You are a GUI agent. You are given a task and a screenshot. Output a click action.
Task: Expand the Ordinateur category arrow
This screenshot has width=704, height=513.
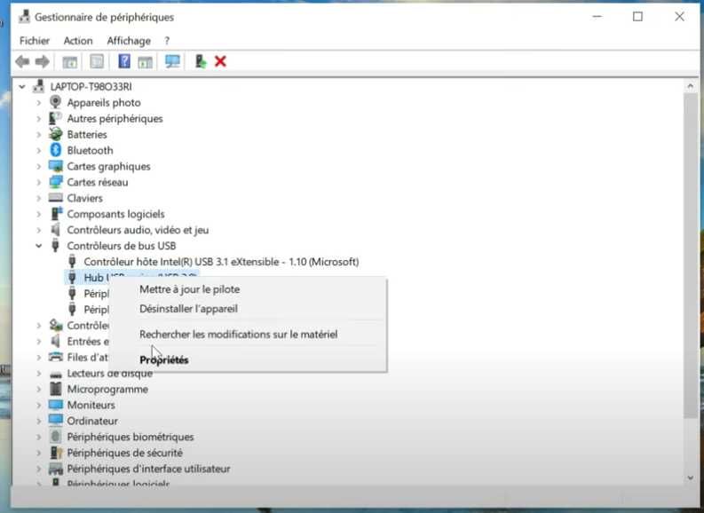[38, 421]
